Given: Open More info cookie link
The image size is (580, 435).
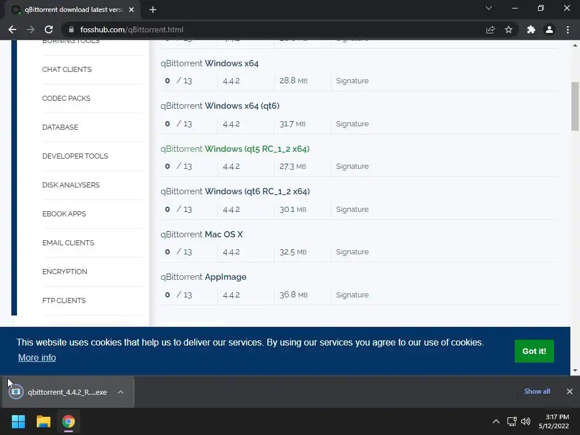Looking at the screenshot, I should pos(37,358).
